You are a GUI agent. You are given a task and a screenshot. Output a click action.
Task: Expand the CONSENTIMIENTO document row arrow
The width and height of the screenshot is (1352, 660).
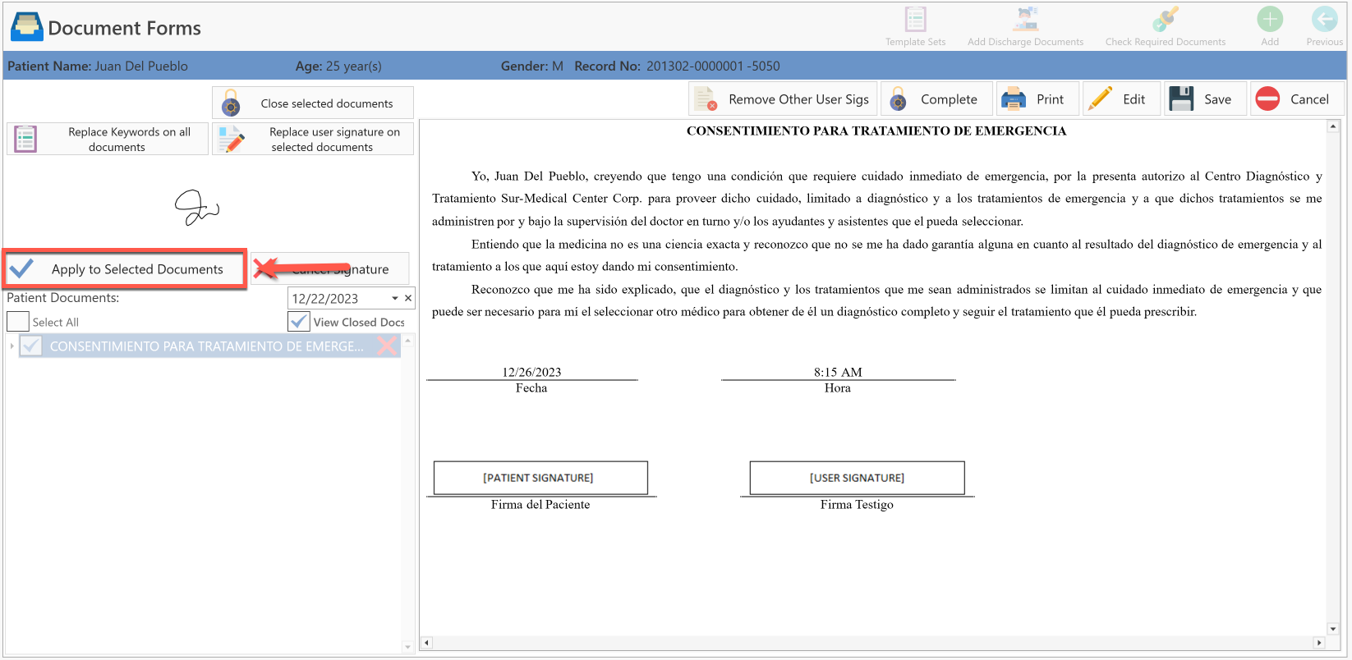[x=11, y=346]
